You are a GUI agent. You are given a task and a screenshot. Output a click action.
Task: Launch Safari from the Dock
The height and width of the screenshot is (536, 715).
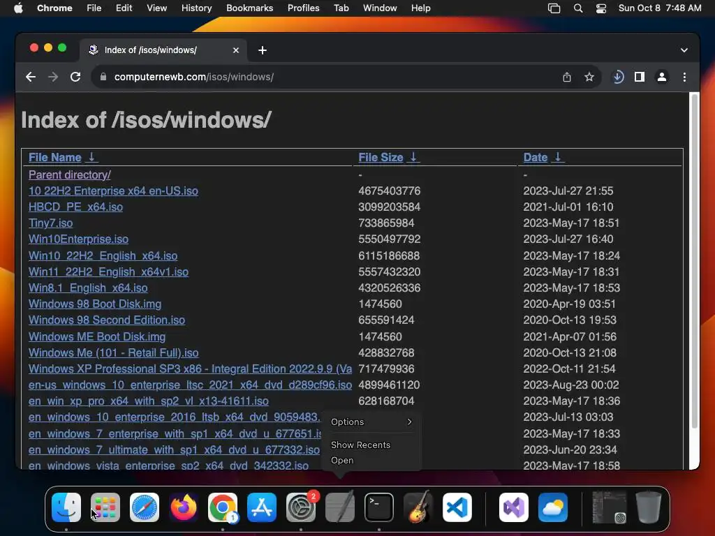tap(145, 507)
